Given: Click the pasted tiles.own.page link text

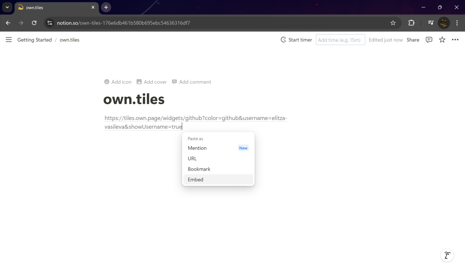Looking at the screenshot, I should click(196, 122).
